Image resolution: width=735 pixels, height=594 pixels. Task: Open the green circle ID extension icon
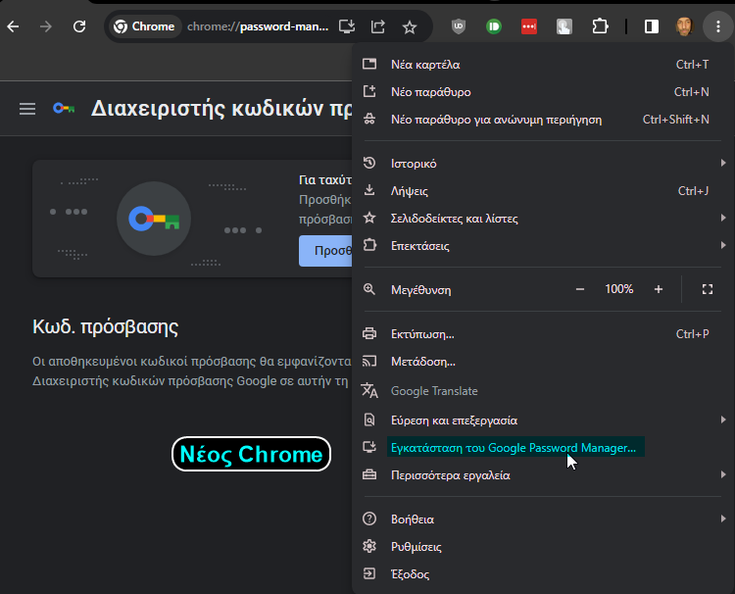tap(494, 26)
